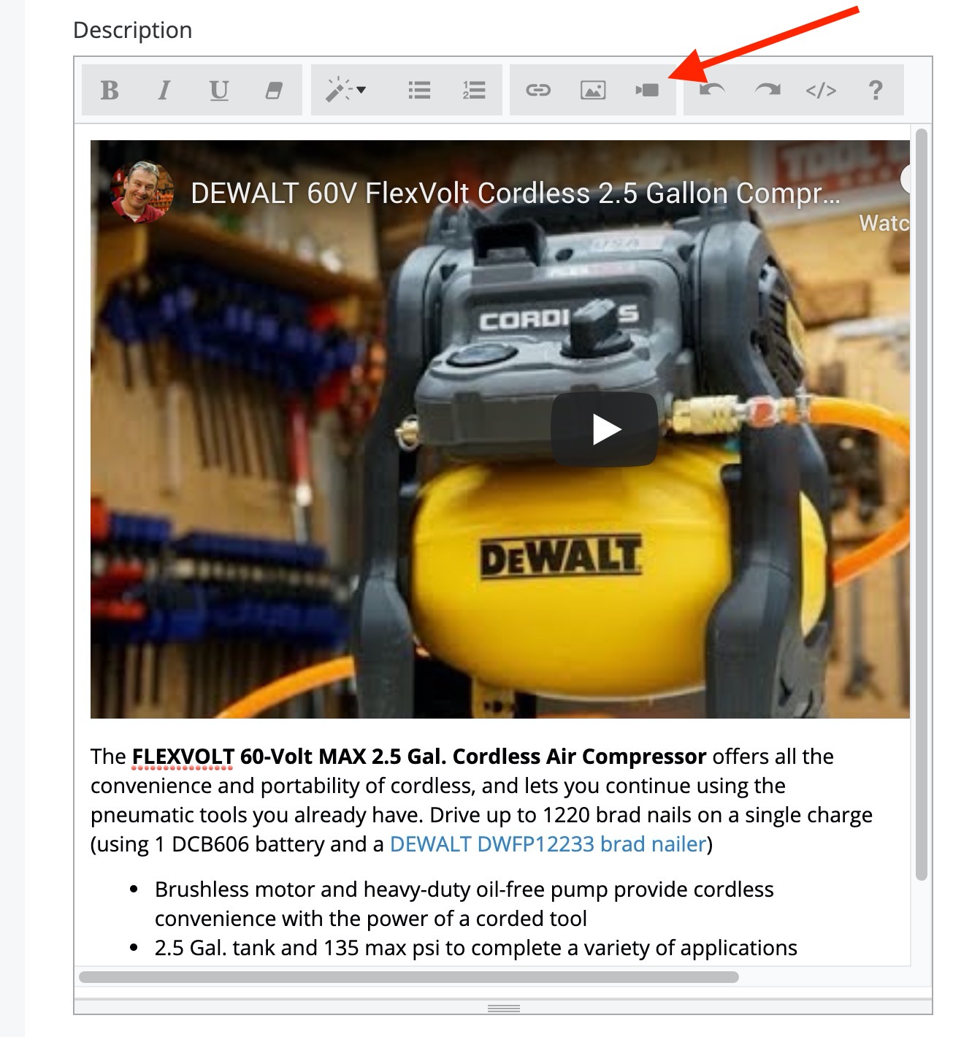Click the insert link chain icon
Screen dimensions: 980x1037
tap(538, 90)
